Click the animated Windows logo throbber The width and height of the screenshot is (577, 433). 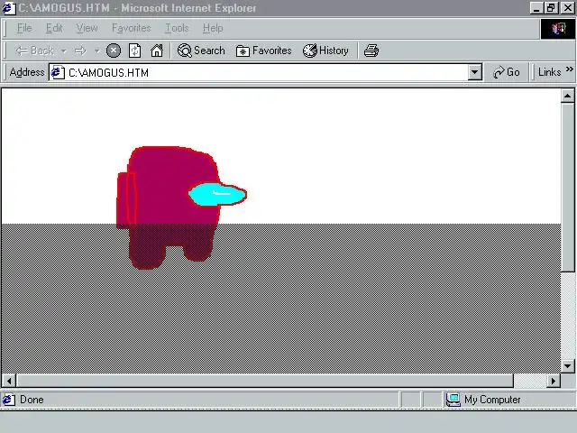[558, 29]
